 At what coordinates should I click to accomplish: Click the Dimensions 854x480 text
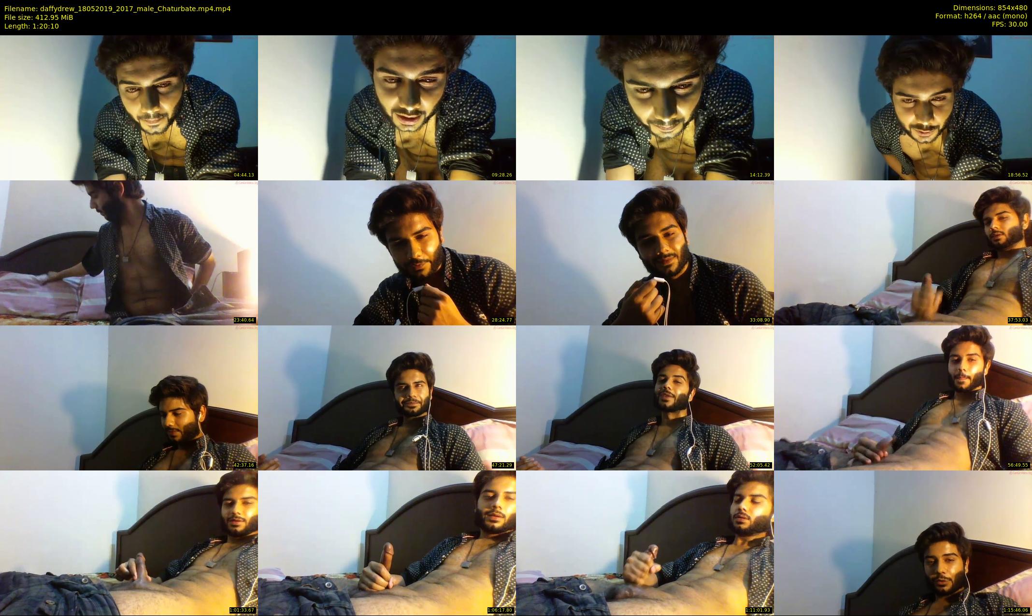click(990, 8)
